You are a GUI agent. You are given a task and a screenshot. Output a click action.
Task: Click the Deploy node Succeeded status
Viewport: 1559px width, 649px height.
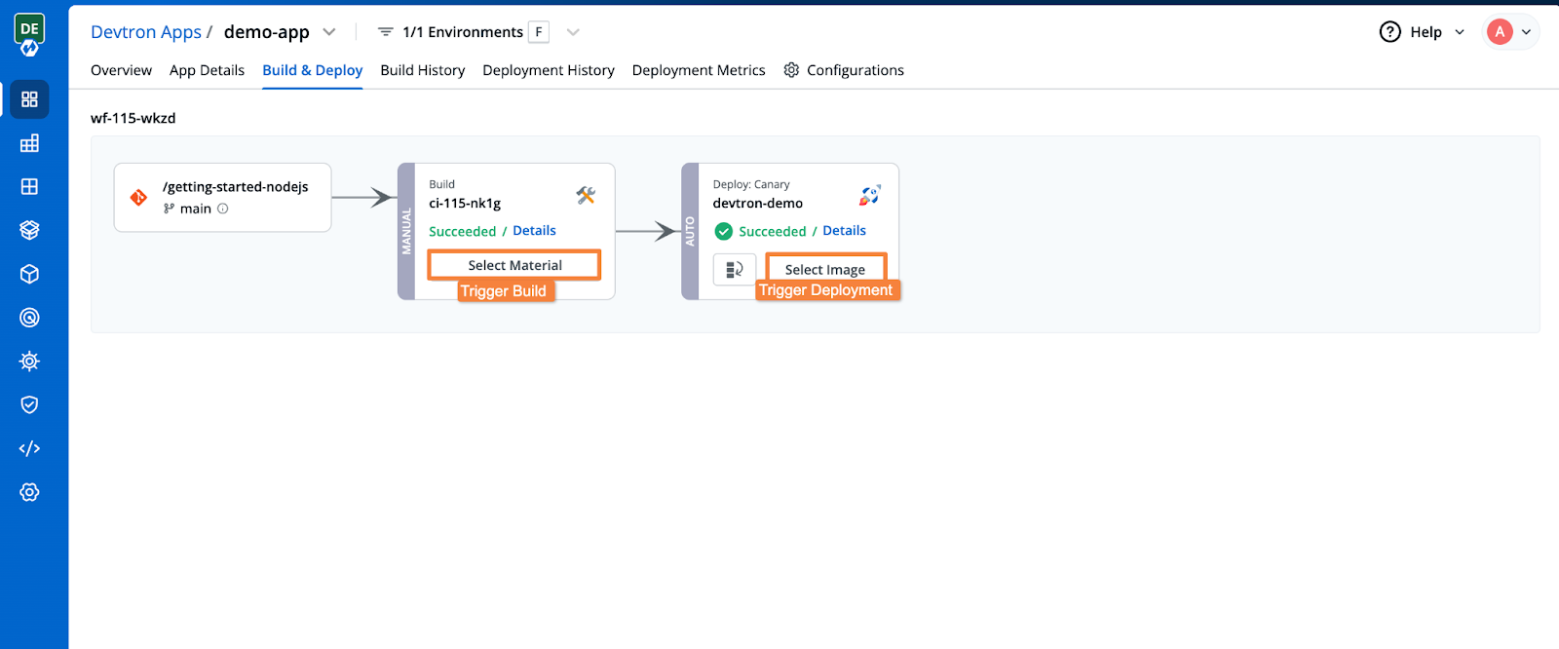[773, 231]
